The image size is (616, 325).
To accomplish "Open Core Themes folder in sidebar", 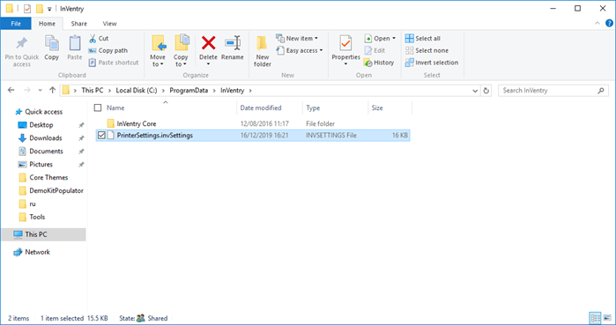I will (48, 177).
